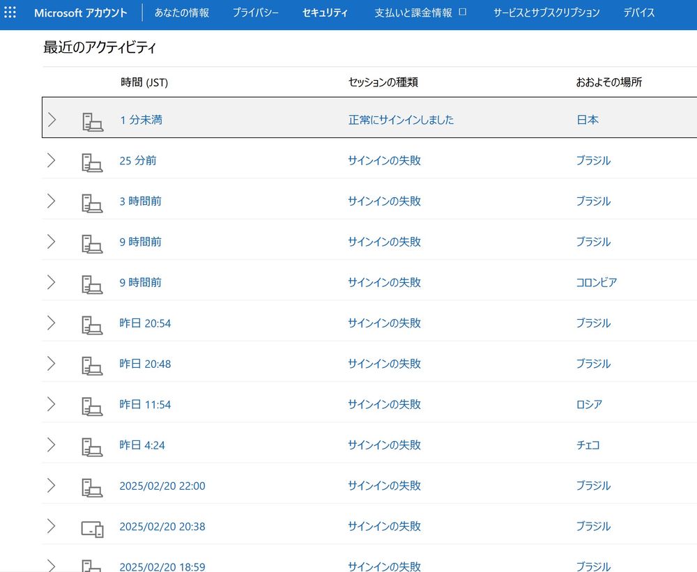Click device icon in 25 分前 row
The height and width of the screenshot is (572, 697).
click(x=92, y=162)
